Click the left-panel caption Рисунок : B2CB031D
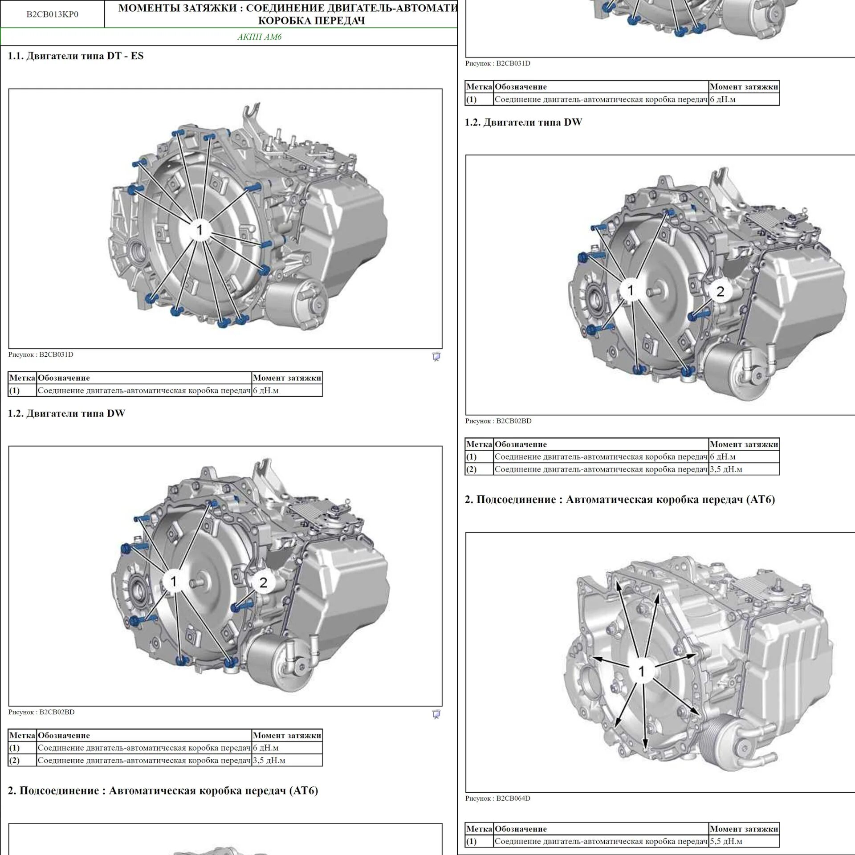The width and height of the screenshot is (855, 855). [41, 355]
